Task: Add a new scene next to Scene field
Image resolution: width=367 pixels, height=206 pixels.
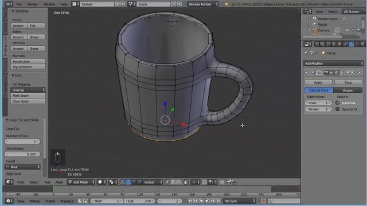Action: 174,4
